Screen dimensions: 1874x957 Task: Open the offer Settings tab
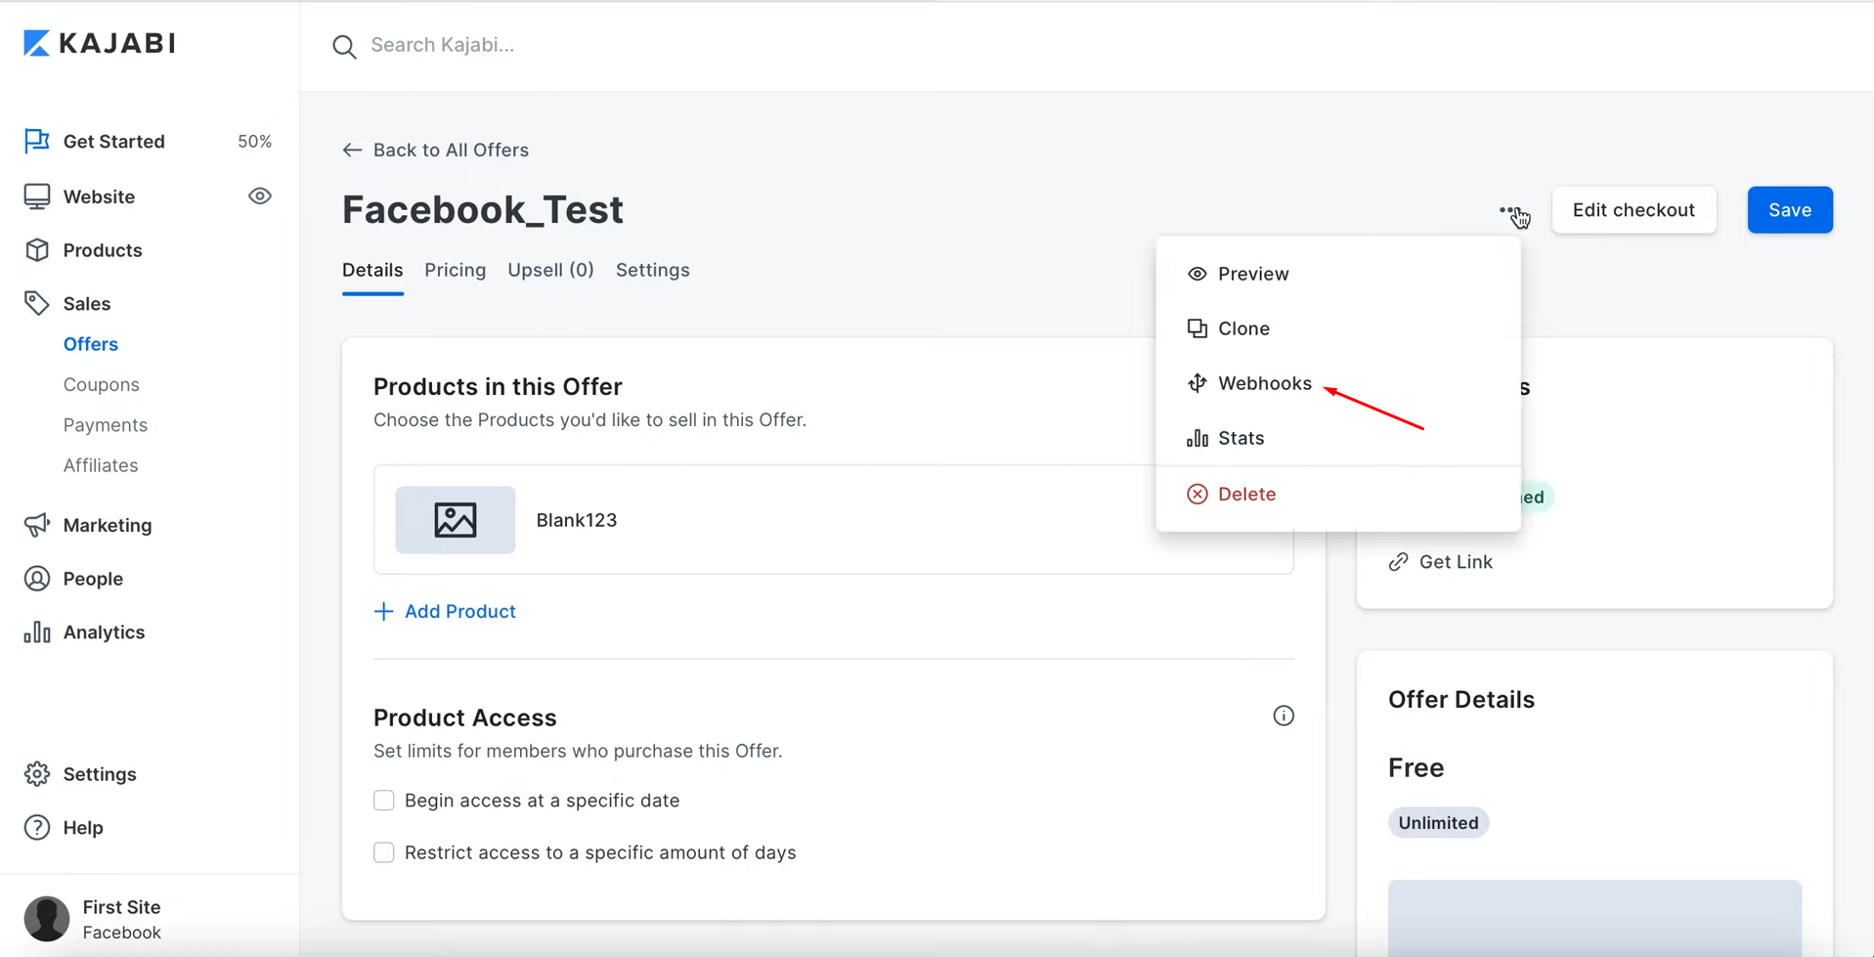click(653, 270)
